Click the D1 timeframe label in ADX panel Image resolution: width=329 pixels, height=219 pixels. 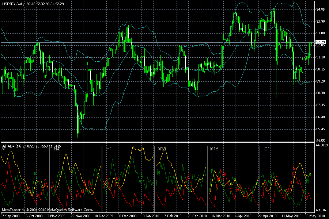[x=267, y=149]
